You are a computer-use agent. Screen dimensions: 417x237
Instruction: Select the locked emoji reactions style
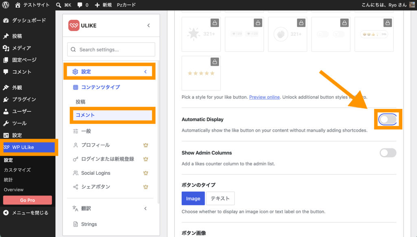374,34
